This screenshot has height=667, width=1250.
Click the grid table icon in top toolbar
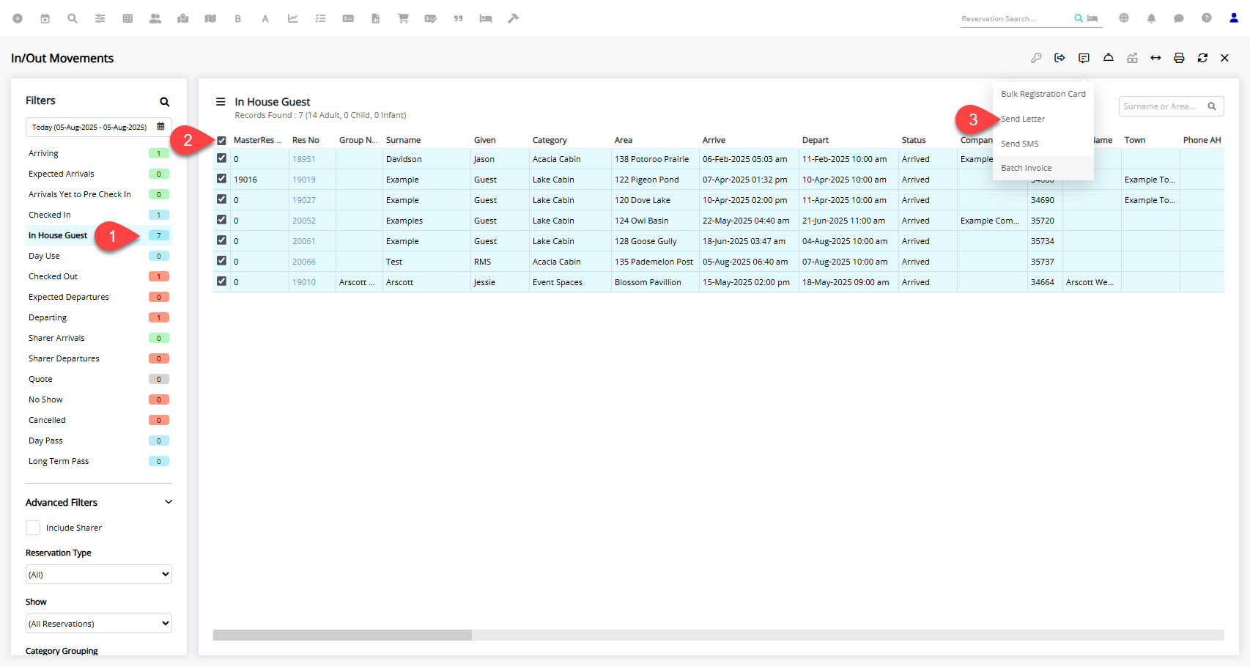tap(127, 18)
